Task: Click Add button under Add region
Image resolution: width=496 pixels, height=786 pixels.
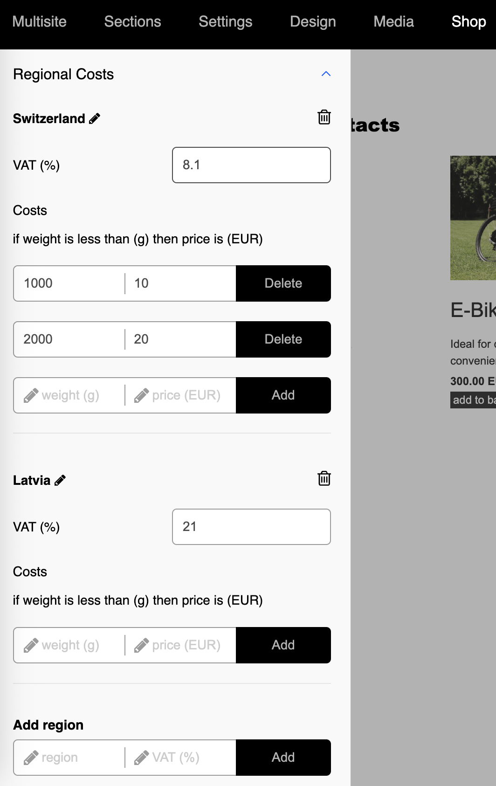Action: 283,758
